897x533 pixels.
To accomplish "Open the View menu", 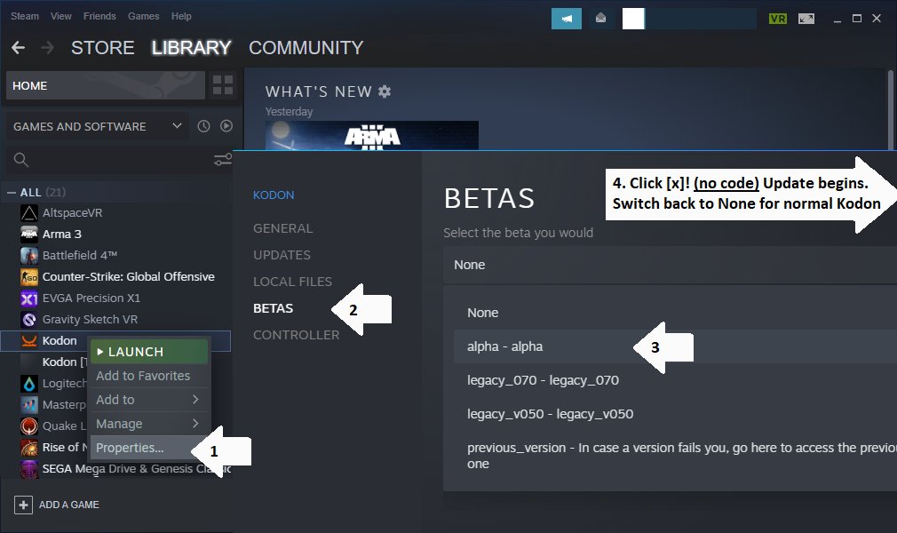I will pyautogui.click(x=60, y=16).
